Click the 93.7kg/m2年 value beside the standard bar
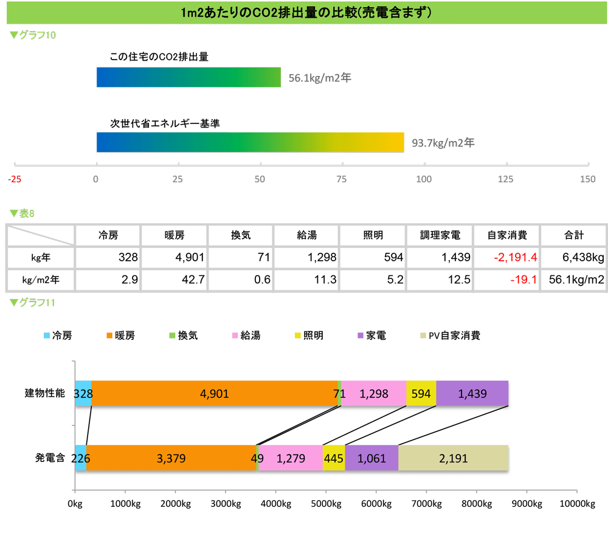 tap(443, 143)
